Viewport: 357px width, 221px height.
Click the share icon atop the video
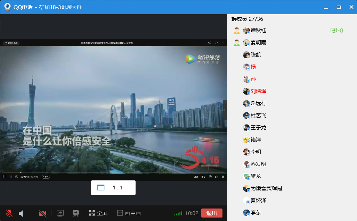click(209, 43)
